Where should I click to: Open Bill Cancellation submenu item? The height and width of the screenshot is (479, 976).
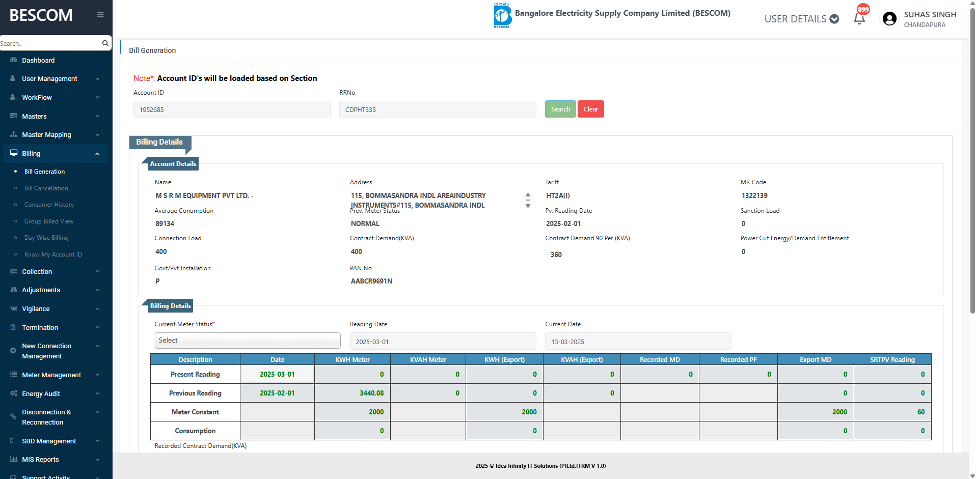click(x=46, y=188)
